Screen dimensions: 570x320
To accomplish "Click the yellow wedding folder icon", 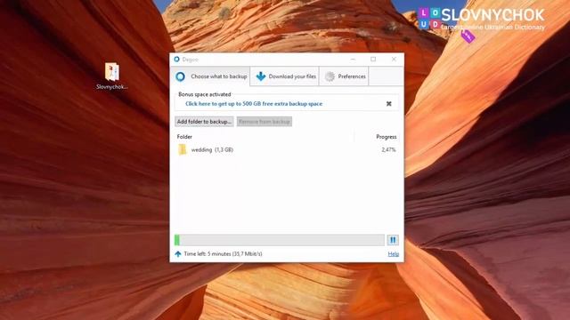I will pyautogui.click(x=183, y=149).
